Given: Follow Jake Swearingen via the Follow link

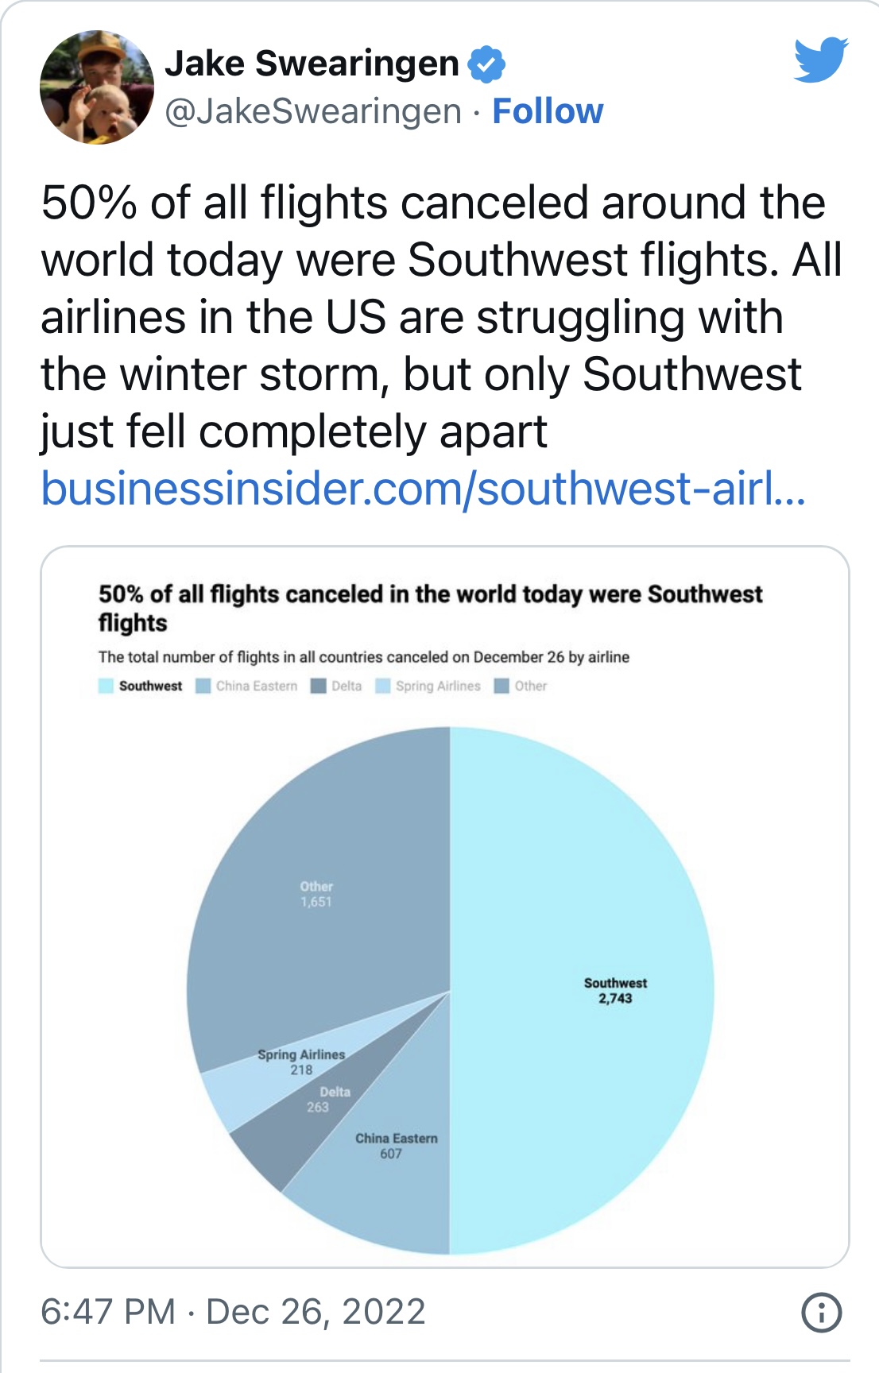Looking at the screenshot, I should coord(548,111).
